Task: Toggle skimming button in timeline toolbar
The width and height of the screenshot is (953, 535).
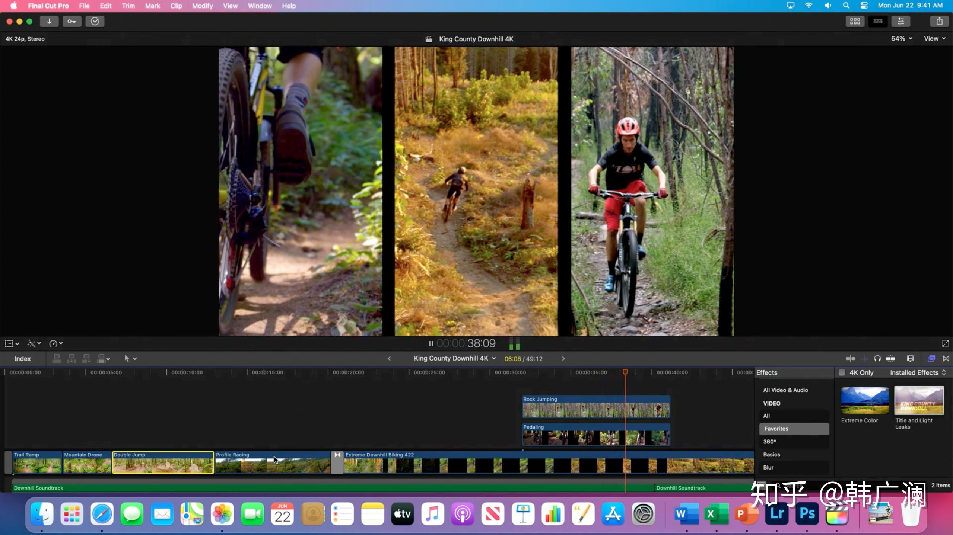Action: point(850,359)
